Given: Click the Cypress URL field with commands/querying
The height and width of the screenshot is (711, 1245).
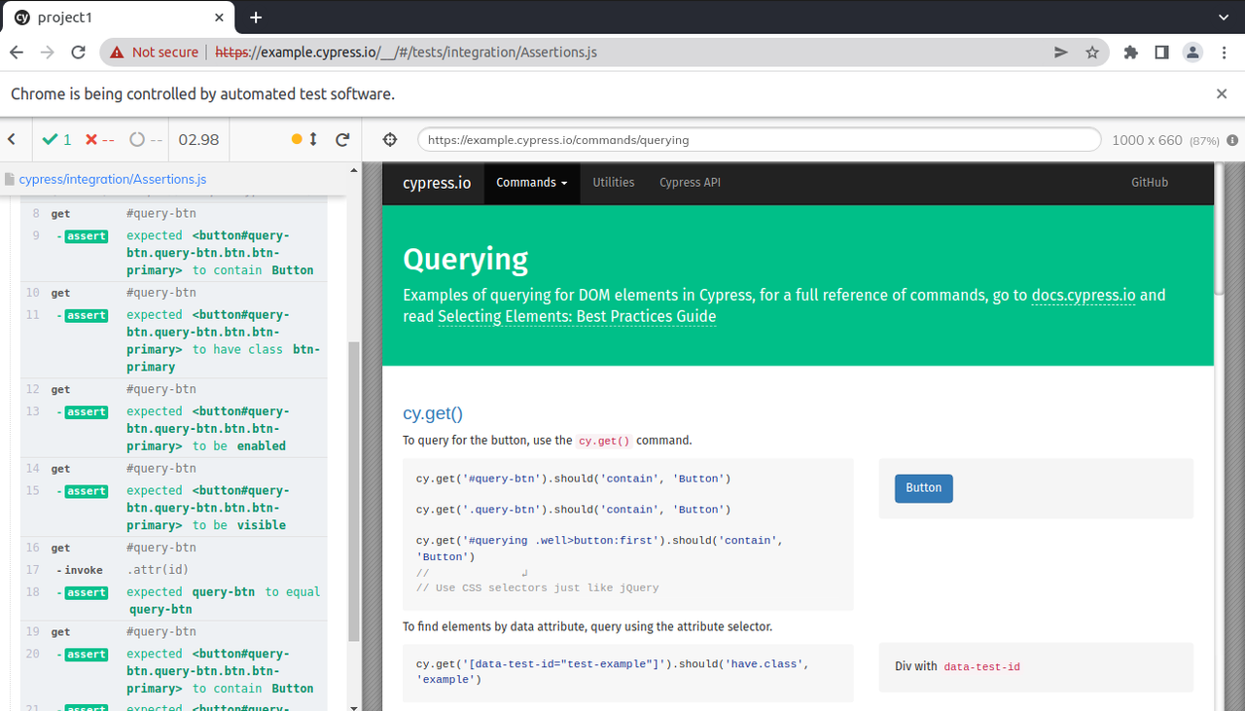Looking at the screenshot, I should click(x=759, y=140).
